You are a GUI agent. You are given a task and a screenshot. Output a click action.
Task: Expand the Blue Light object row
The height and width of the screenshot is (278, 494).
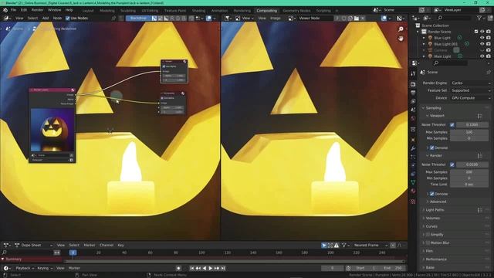[x=424, y=38]
